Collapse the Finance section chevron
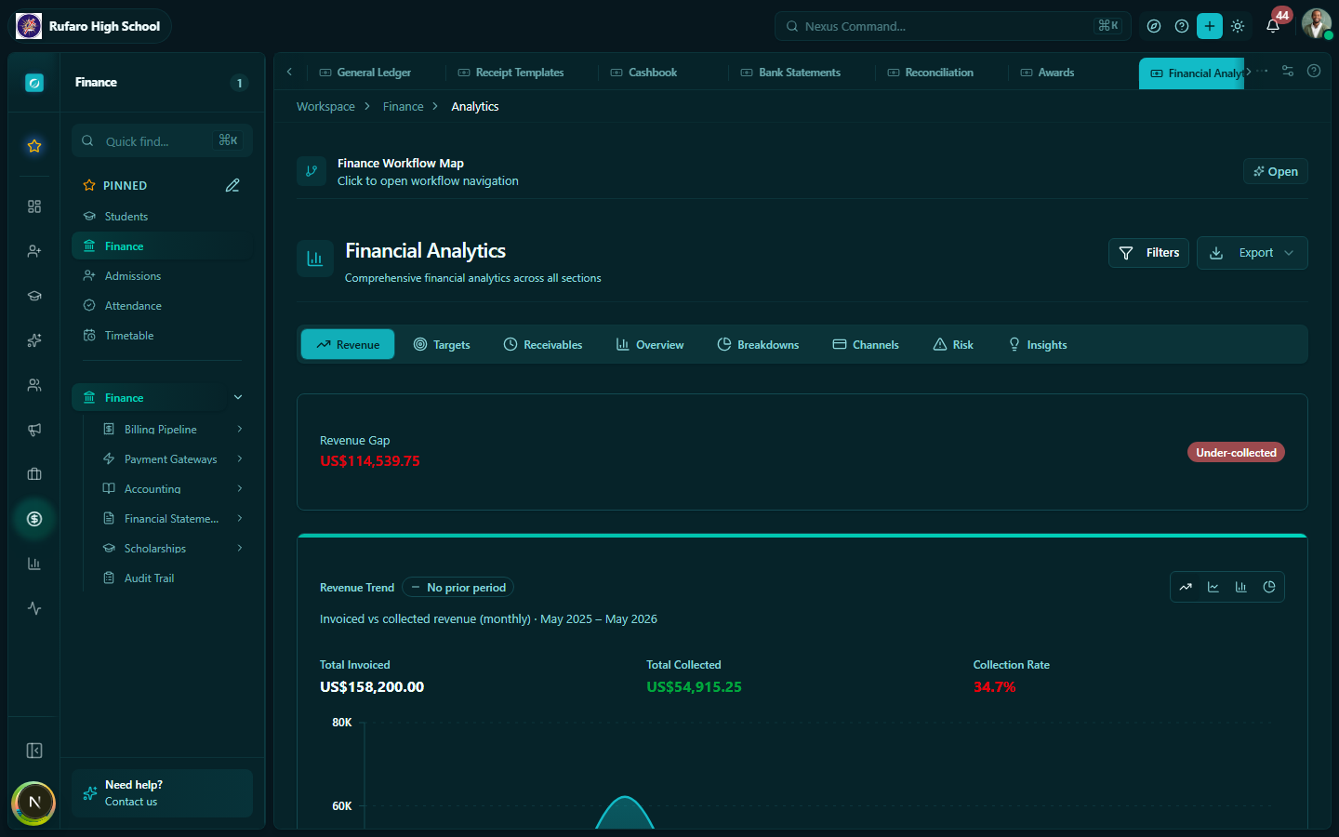This screenshot has height=837, width=1339. [238, 397]
